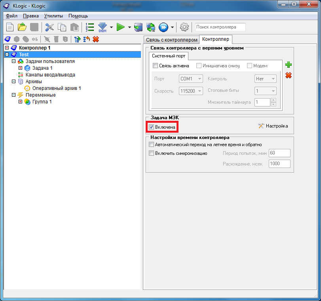321x301 pixels.
Task: Open project settings via the gear icon
Action: tap(184, 27)
